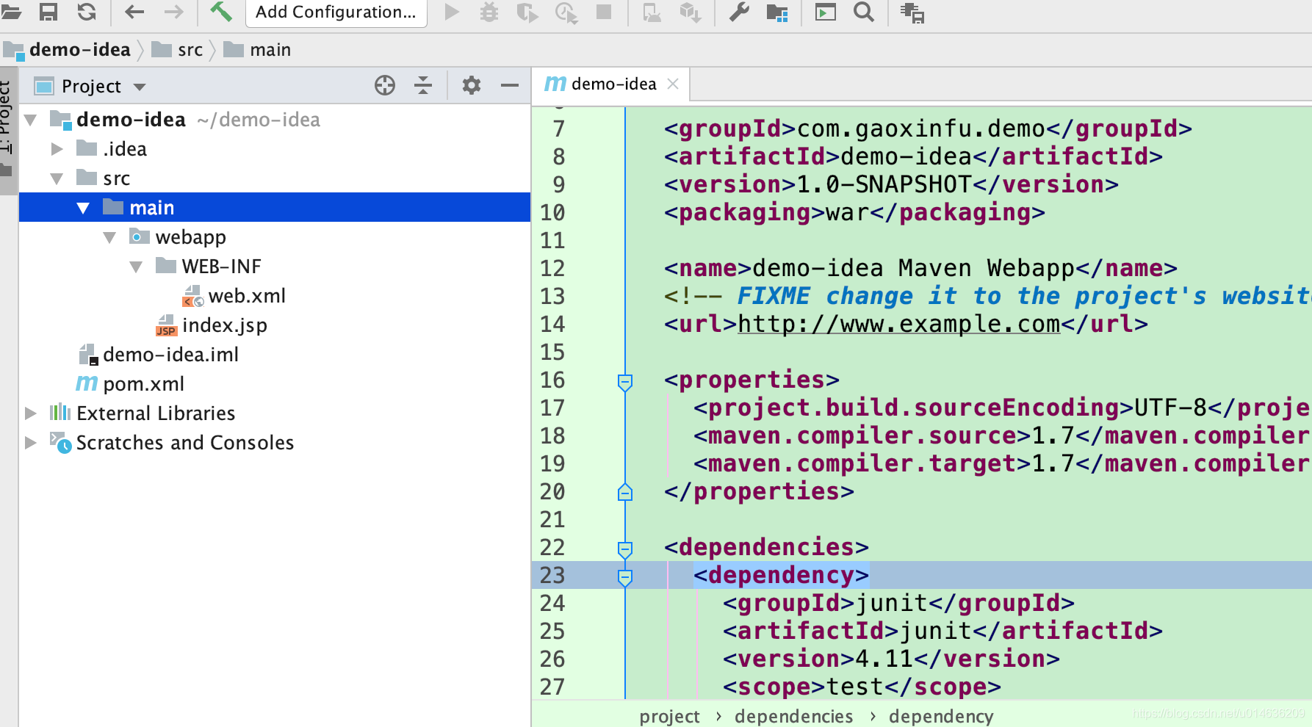The image size is (1312, 727).
Task: Open Search Everywhere magnifier icon
Action: click(x=864, y=12)
